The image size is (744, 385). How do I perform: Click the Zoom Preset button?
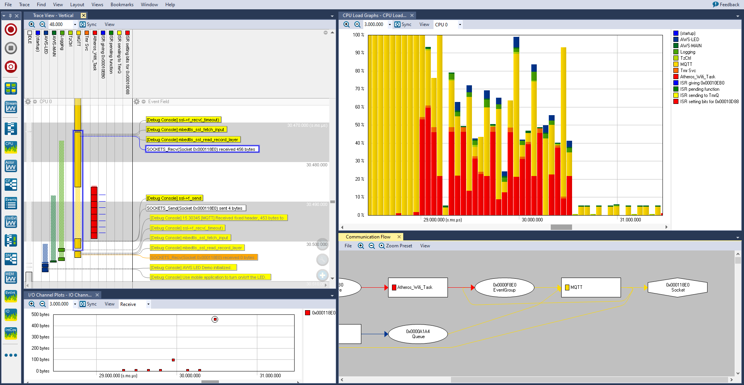tap(396, 245)
